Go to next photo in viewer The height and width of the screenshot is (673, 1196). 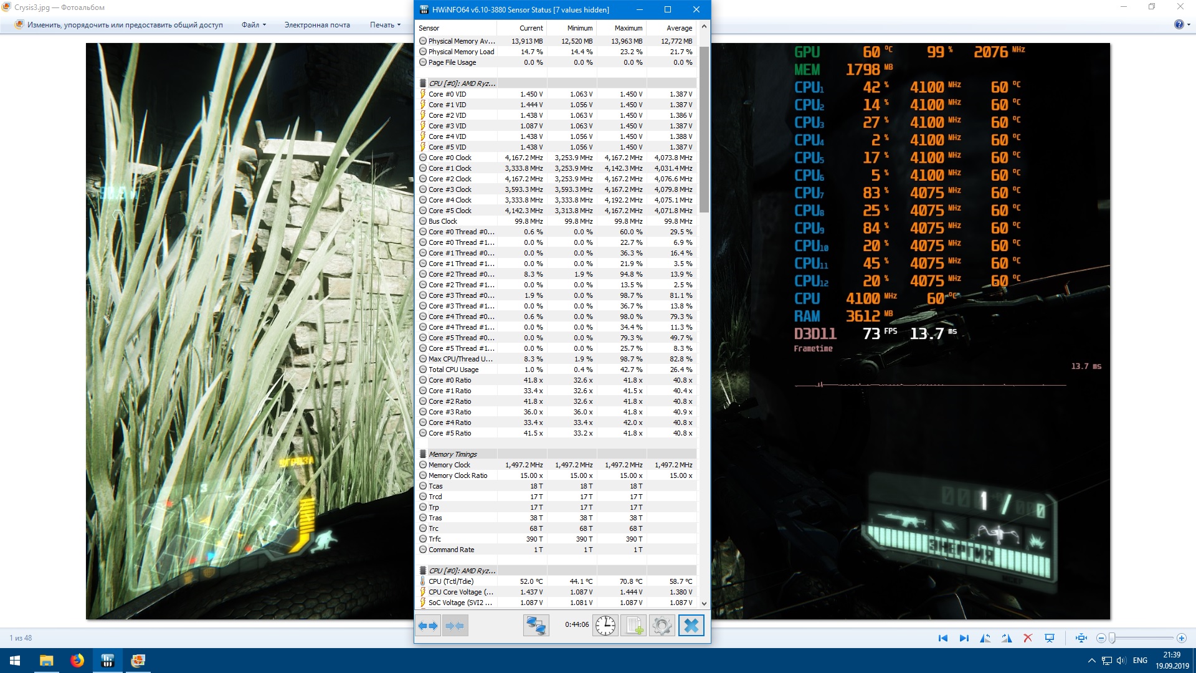964,638
